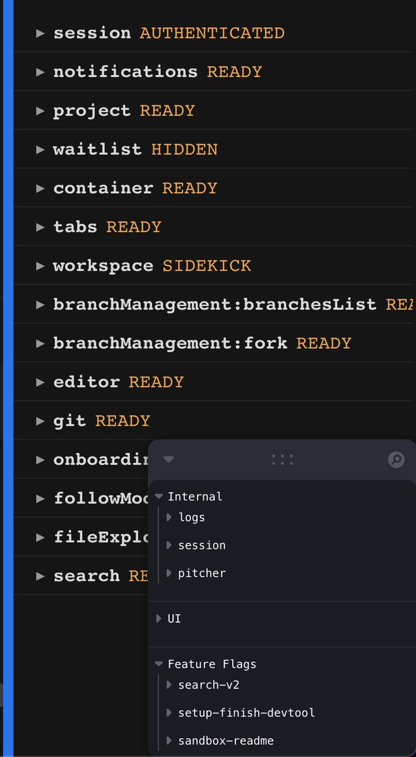Expand branchManagement:branchesList row arrow
416x757 pixels.
pyautogui.click(x=40, y=305)
